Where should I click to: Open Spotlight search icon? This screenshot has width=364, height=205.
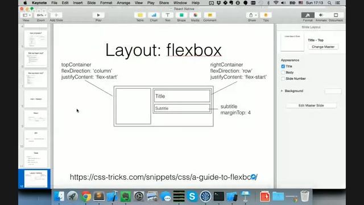coord(329,3)
